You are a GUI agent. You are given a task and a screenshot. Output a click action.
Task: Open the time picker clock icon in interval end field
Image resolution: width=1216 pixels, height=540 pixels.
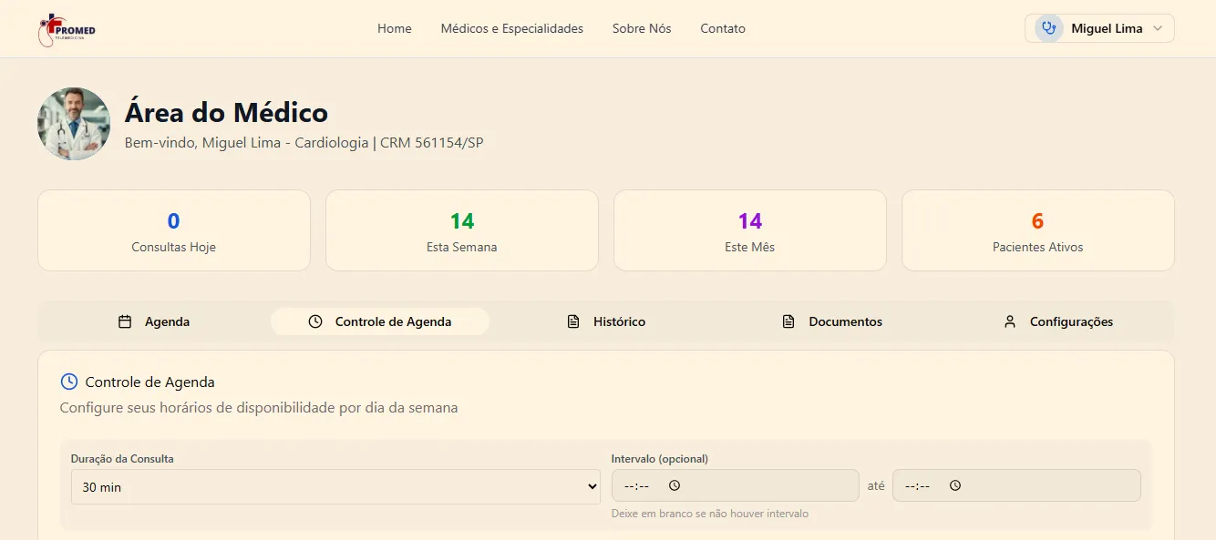coord(955,485)
